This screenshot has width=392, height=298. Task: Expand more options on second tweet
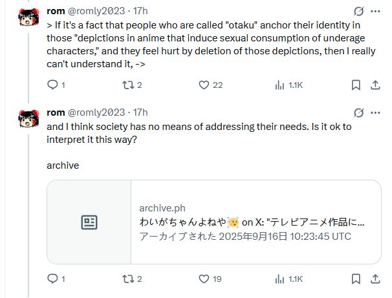tap(376, 112)
